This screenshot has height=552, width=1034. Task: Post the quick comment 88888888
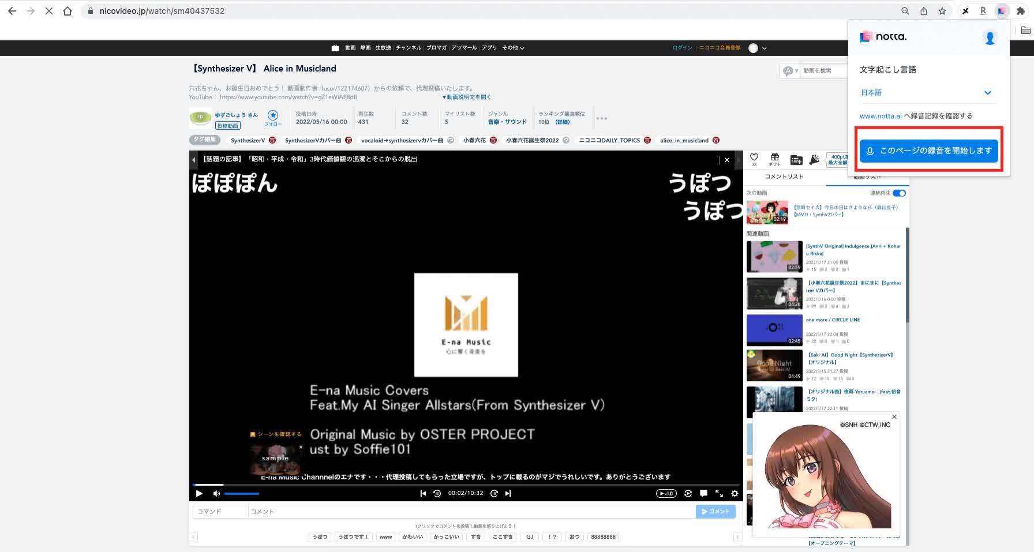[603, 536]
